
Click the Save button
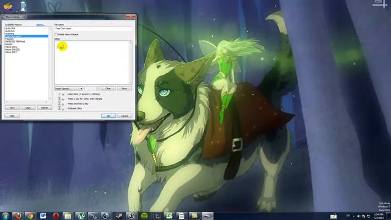pyautogui.click(x=124, y=89)
